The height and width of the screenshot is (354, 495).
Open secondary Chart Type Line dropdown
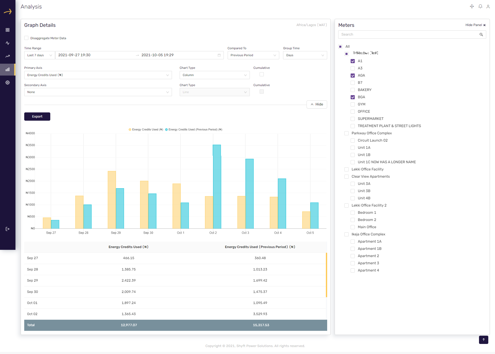pyautogui.click(x=214, y=92)
